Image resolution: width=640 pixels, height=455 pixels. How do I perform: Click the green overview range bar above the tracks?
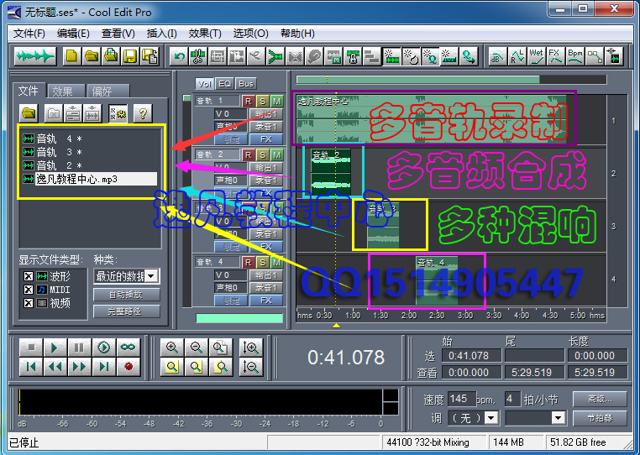point(417,80)
